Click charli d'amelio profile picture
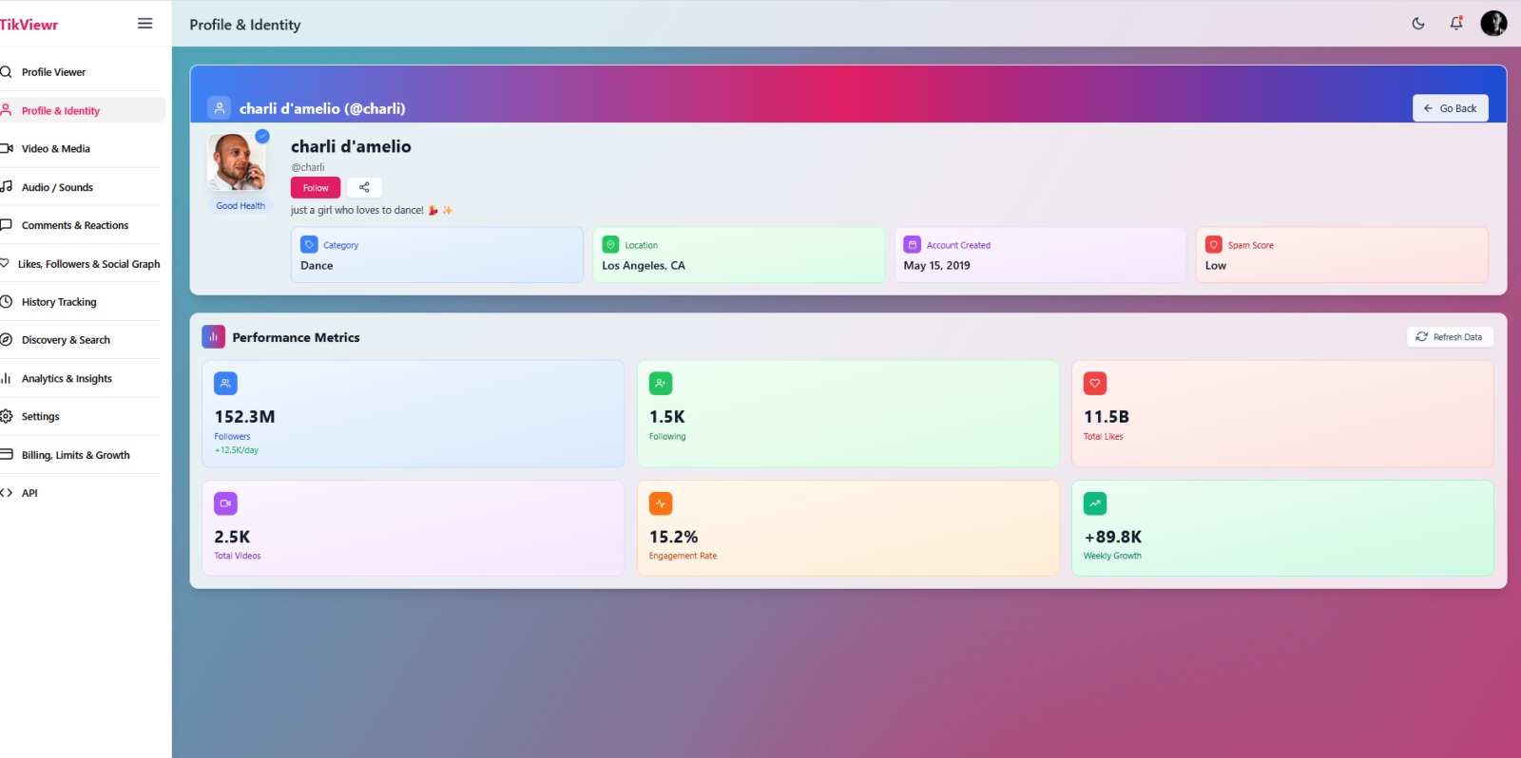 point(237,162)
